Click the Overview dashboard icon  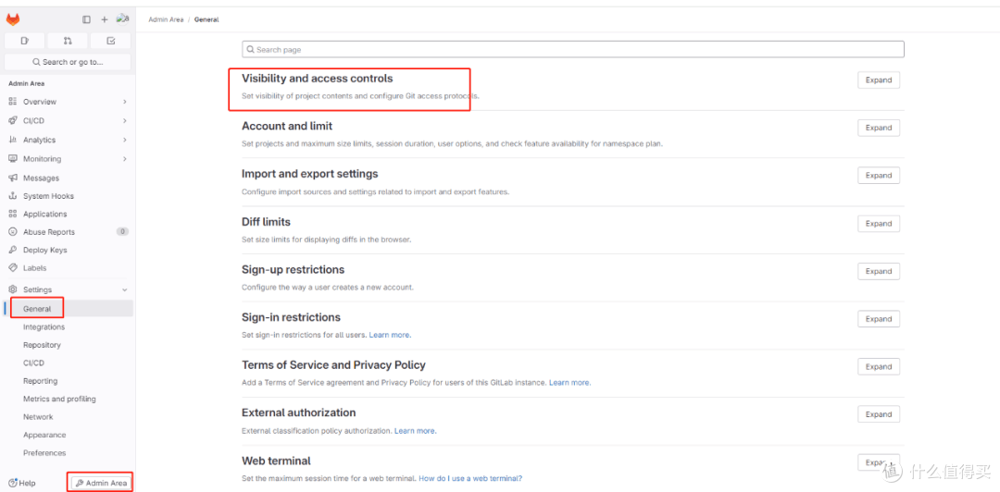pyautogui.click(x=13, y=102)
